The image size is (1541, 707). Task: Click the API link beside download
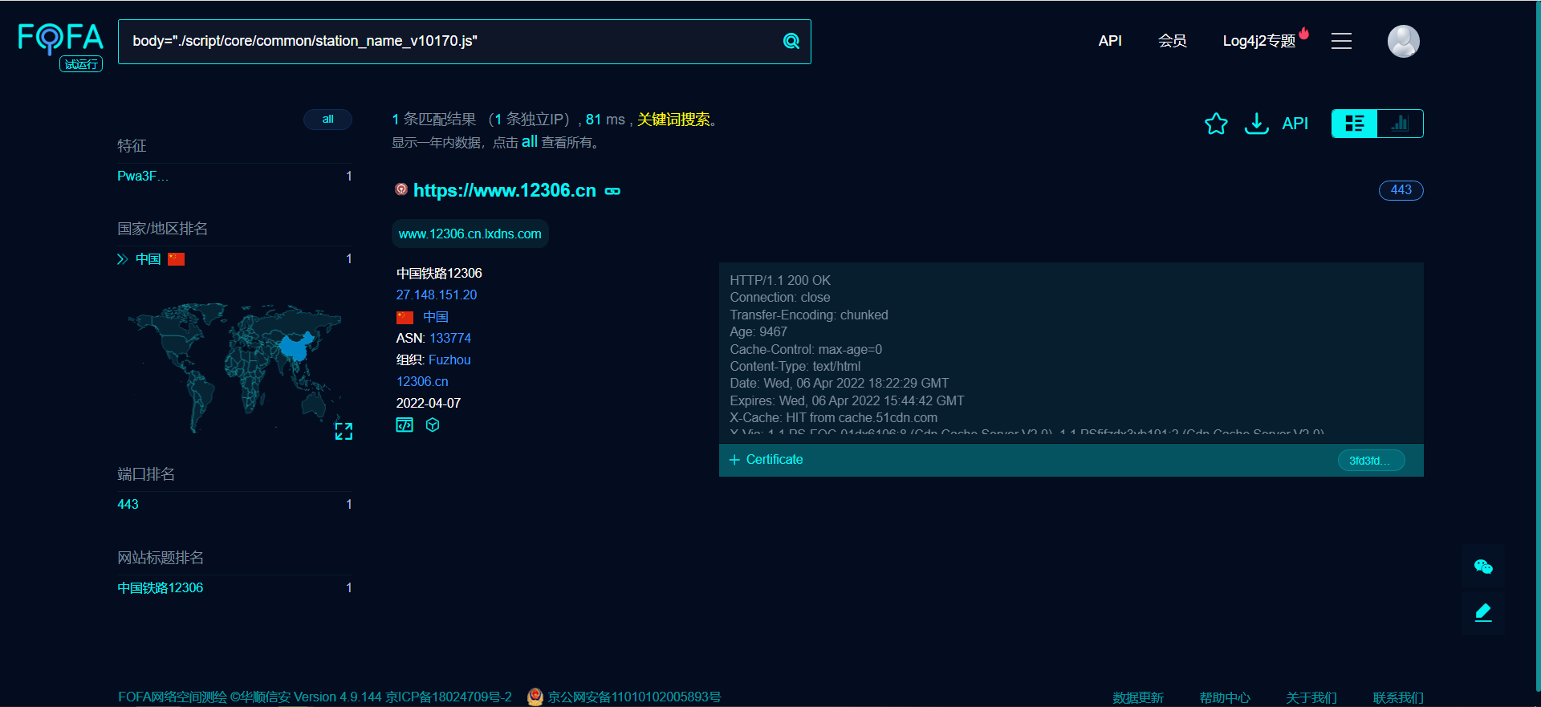coord(1295,124)
